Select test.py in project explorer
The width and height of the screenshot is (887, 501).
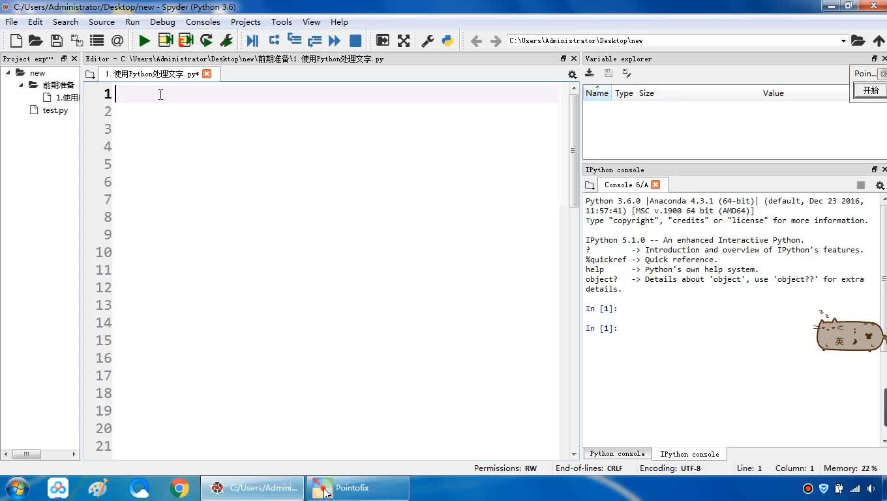click(55, 110)
